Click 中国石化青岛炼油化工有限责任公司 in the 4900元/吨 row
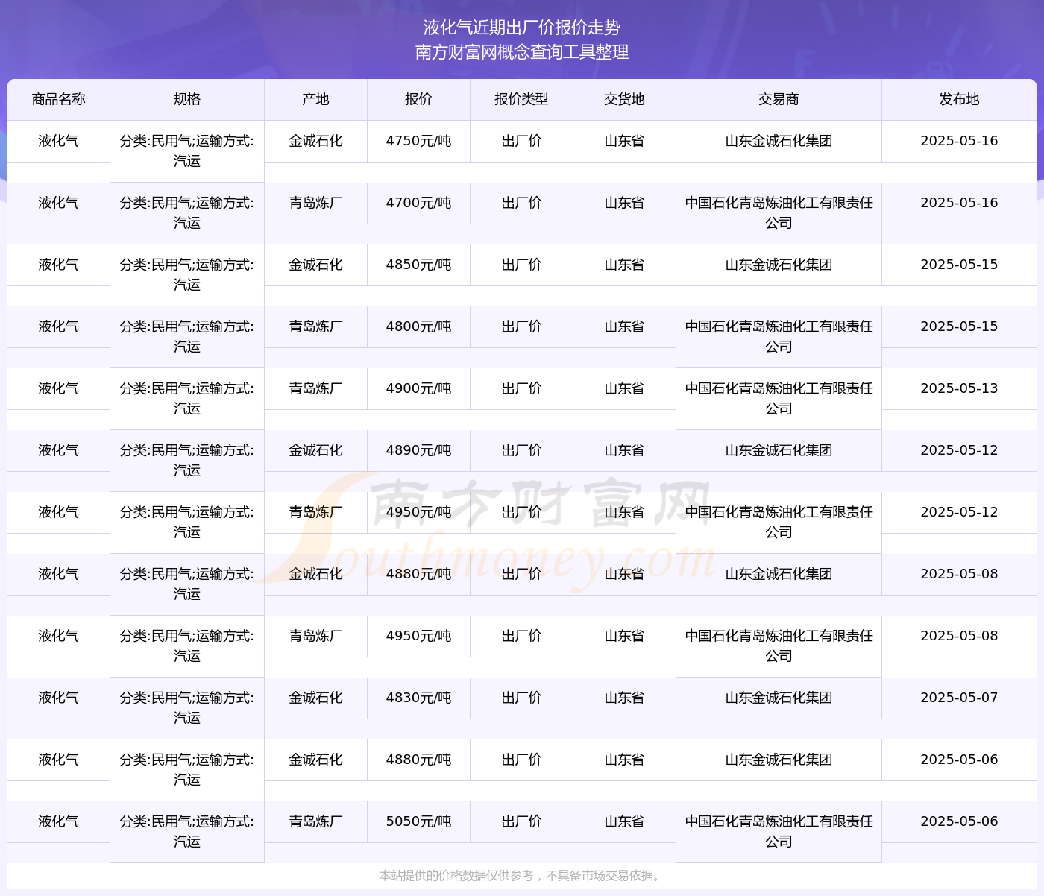Screen dimensions: 1044x896 [x=779, y=399]
